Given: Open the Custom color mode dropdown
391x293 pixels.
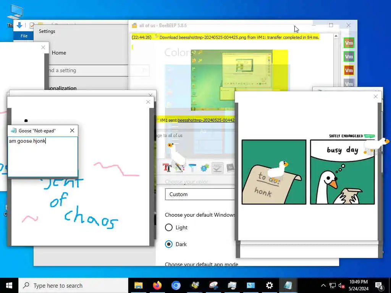Looking at the screenshot, I should (x=200, y=194).
